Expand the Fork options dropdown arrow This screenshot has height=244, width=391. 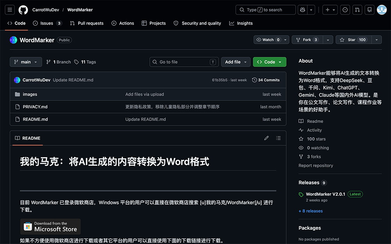[328, 40]
